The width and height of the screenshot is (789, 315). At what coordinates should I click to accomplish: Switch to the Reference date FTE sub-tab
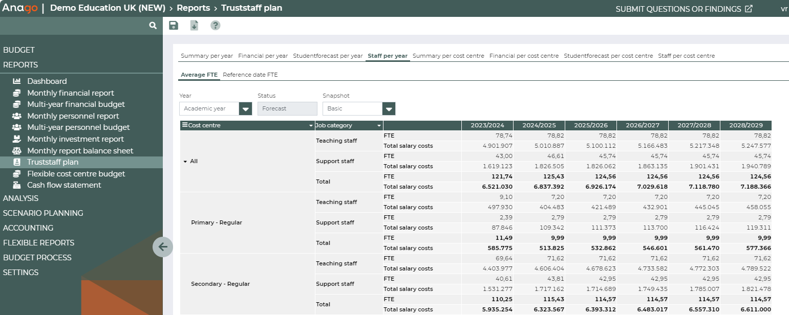(x=250, y=75)
